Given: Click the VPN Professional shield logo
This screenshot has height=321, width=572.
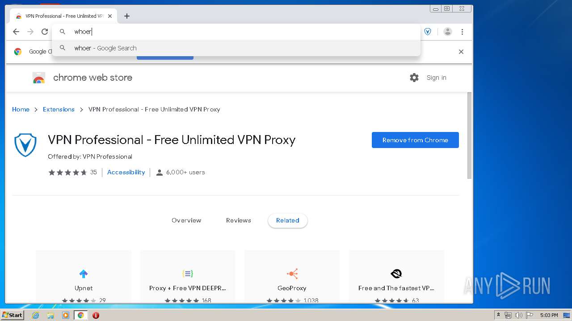Looking at the screenshot, I should [x=25, y=145].
